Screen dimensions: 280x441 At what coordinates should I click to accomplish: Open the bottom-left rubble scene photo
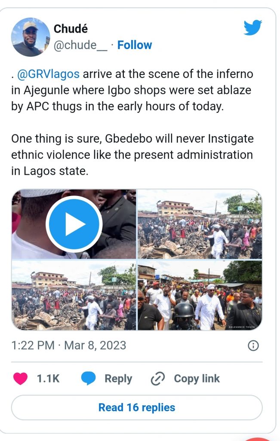[74, 295]
